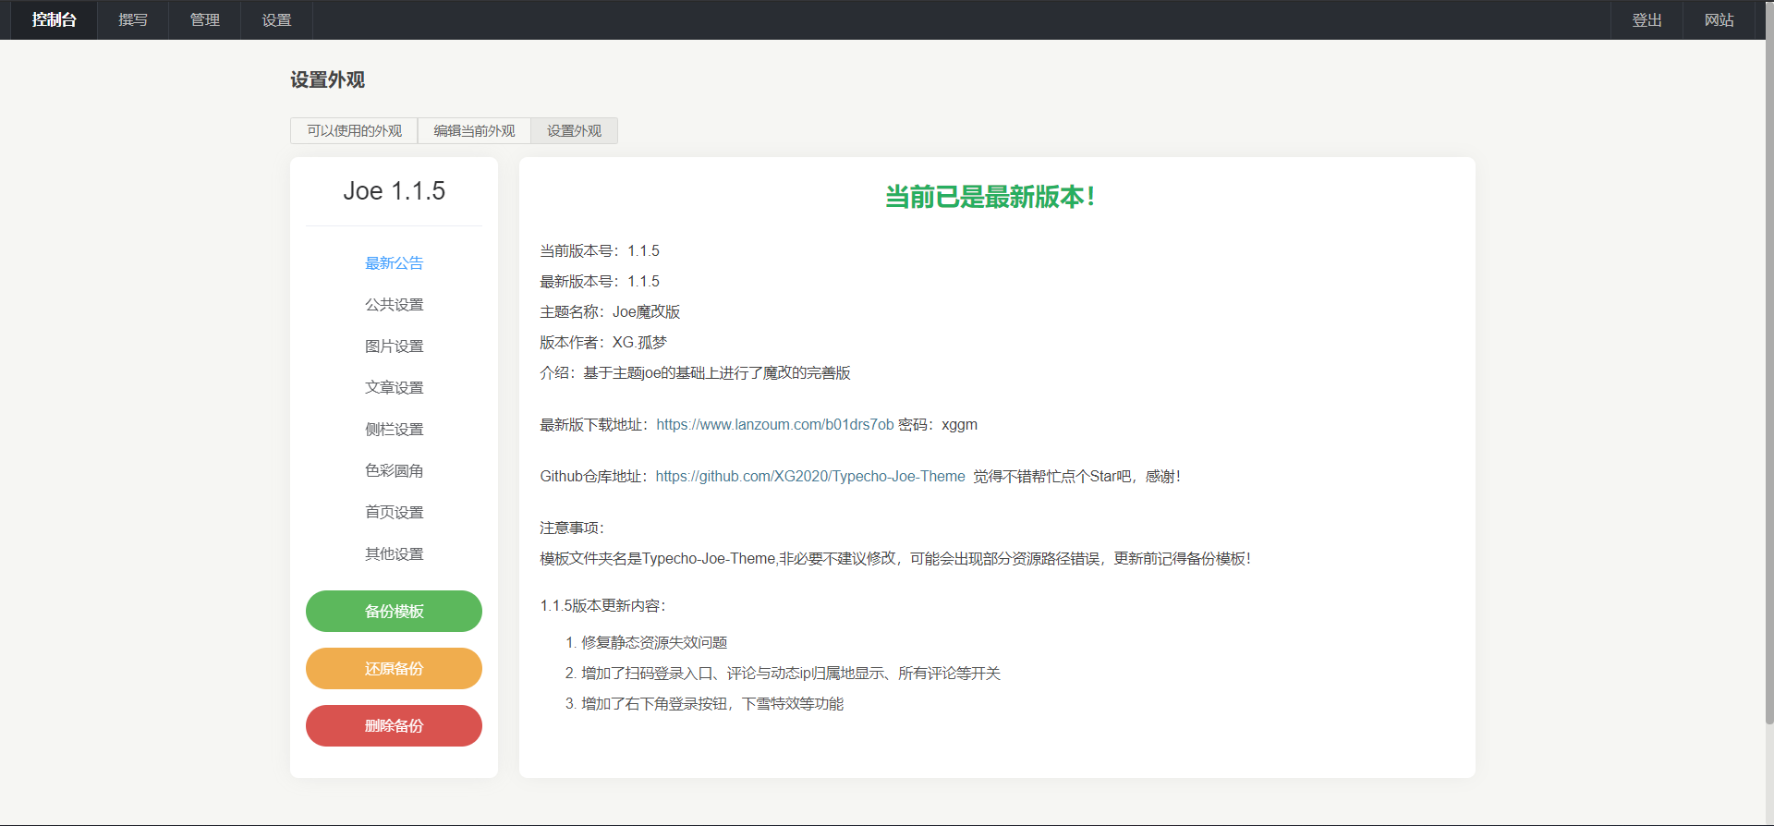Click the red 删除备份 button

coord(394,726)
